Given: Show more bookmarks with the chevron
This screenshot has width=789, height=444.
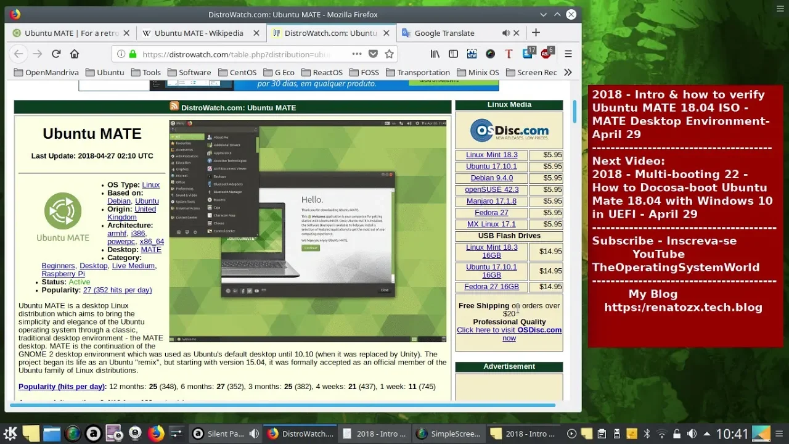Looking at the screenshot, I should [568, 72].
